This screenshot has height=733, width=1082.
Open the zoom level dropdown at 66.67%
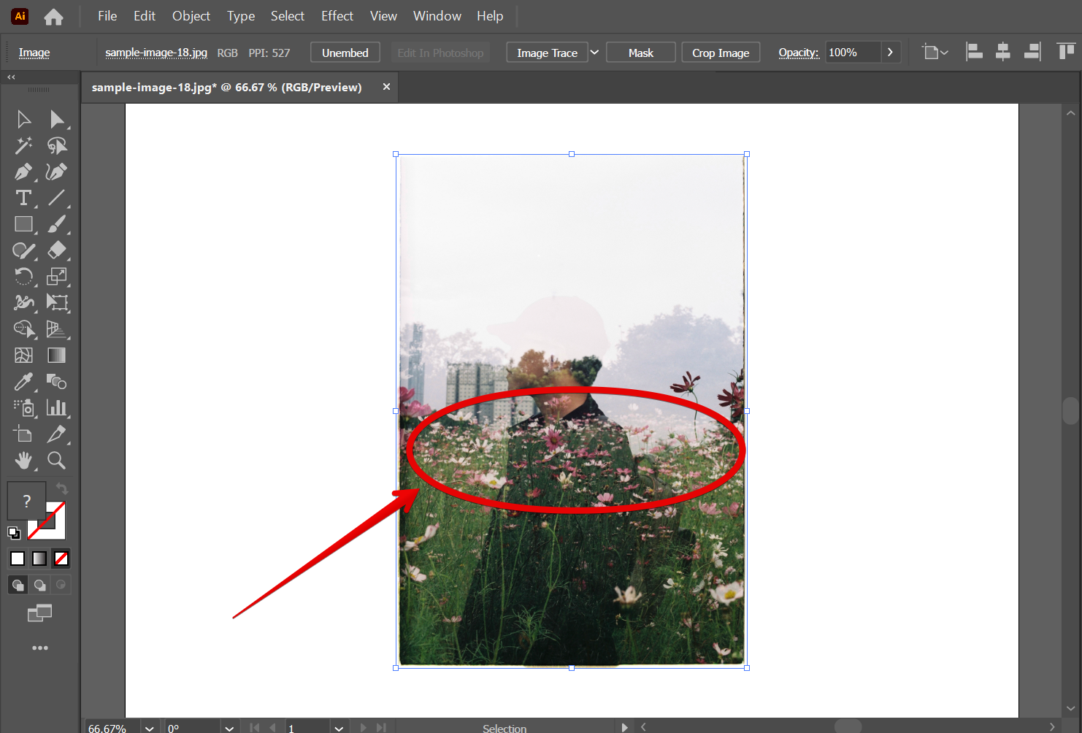149,728
